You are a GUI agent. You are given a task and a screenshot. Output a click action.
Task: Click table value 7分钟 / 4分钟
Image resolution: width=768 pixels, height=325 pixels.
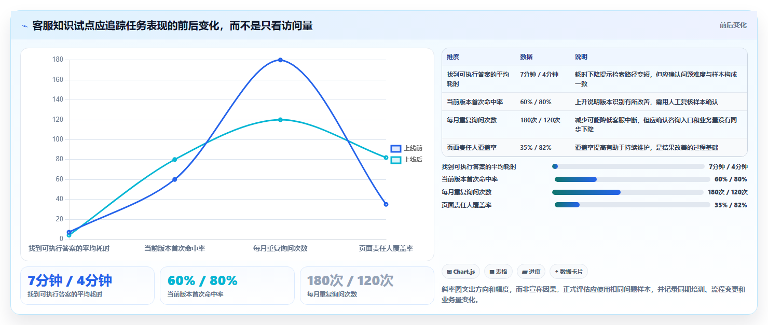[539, 75]
